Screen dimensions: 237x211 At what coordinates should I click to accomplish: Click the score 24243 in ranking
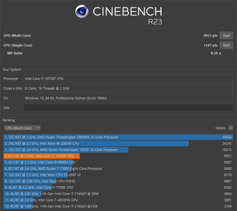point(227,144)
